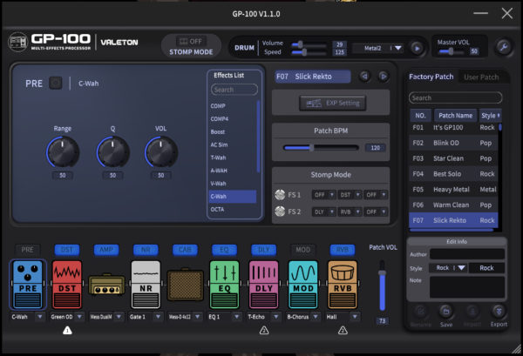This screenshot has width=523, height=356.
Task: Open the C-Wah effect dropdown
Action: coord(28,317)
